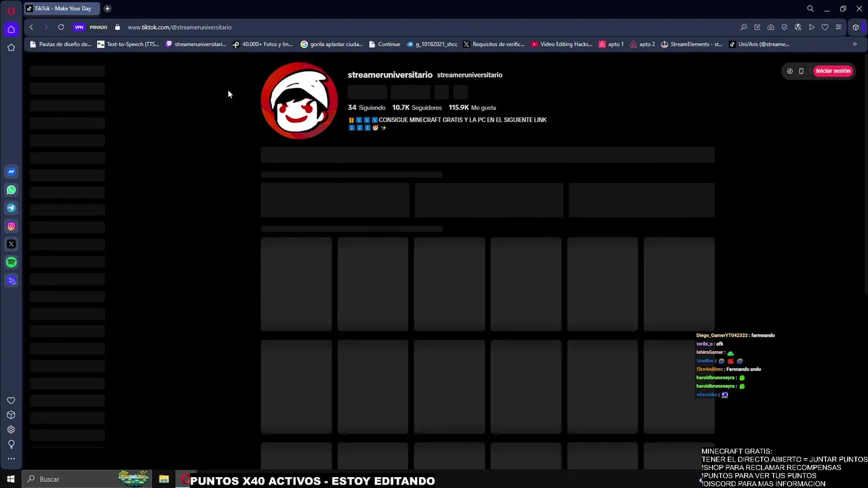Click Iniciar sesión button
The width and height of the screenshot is (868, 488).
(833, 70)
